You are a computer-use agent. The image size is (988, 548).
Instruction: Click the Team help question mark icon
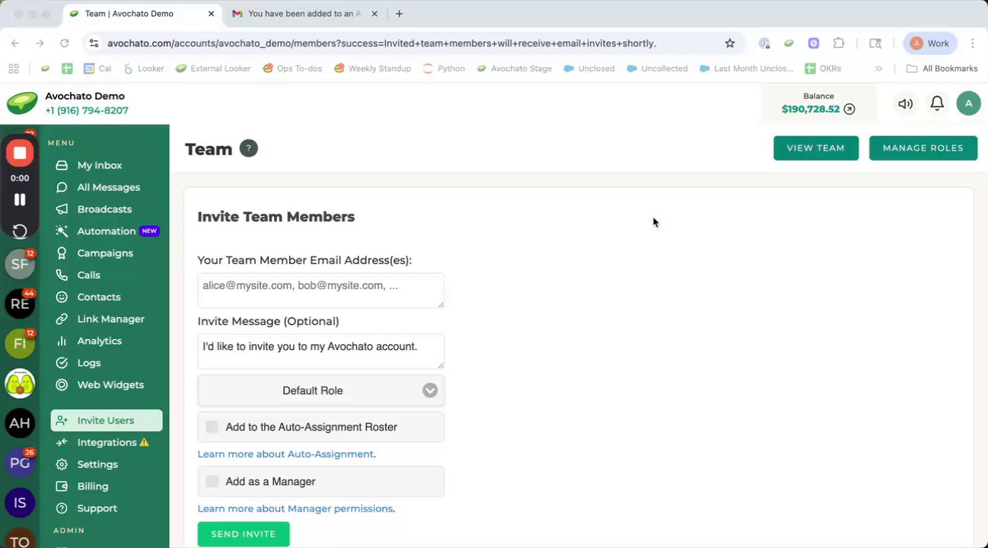248,148
